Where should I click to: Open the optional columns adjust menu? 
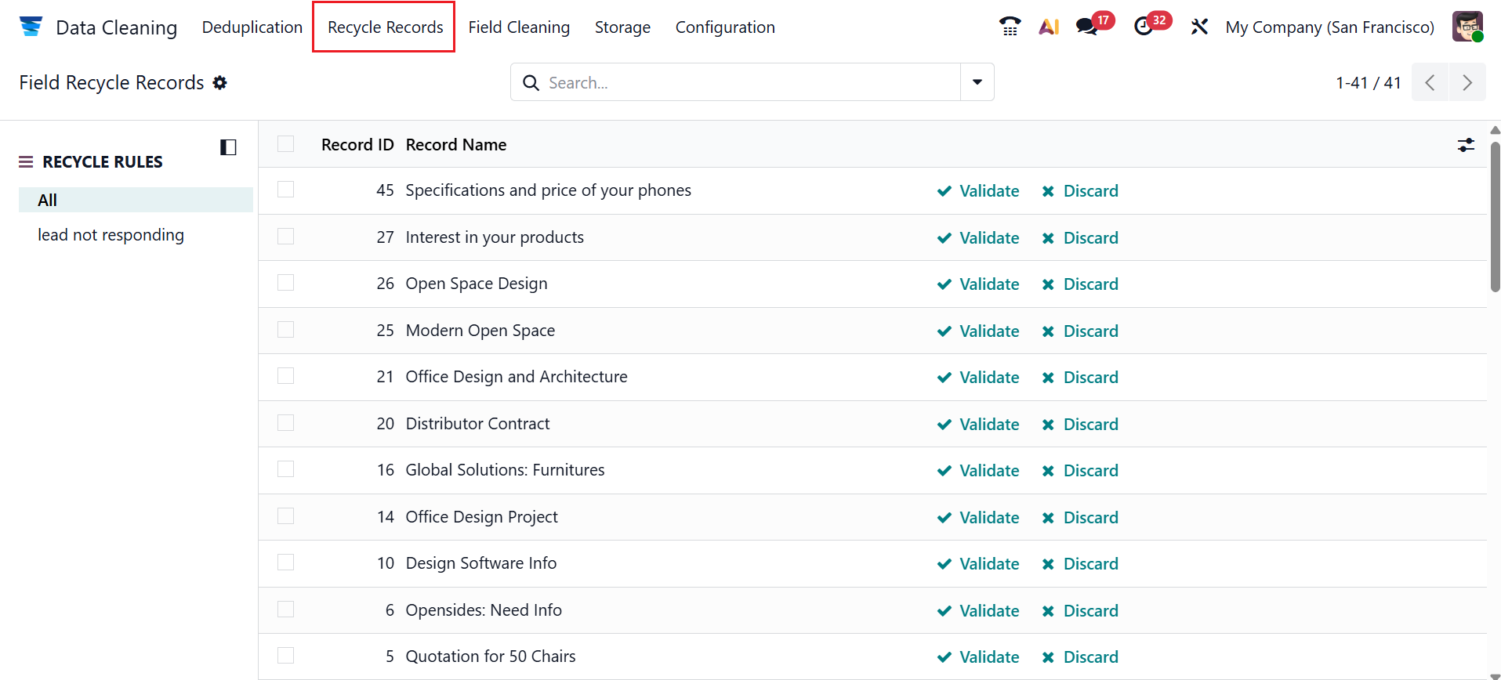point(1466,145)
